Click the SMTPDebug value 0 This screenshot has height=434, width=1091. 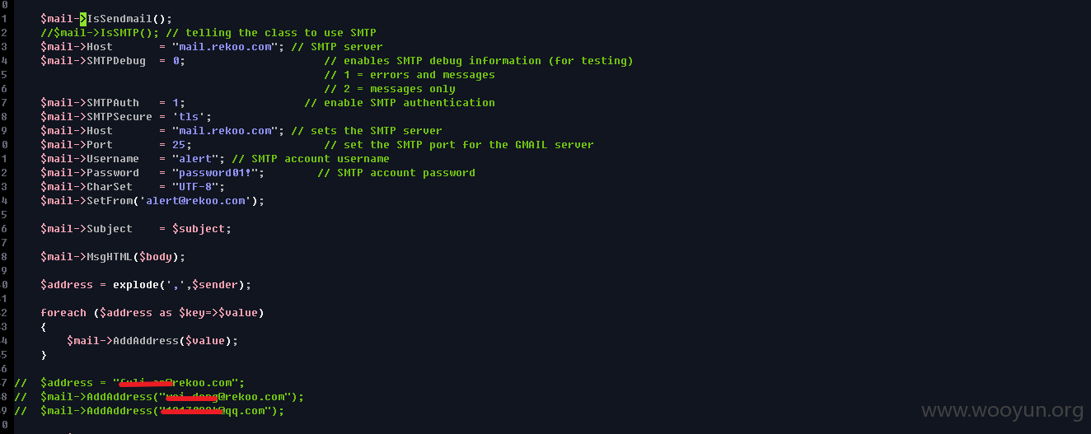176,61
